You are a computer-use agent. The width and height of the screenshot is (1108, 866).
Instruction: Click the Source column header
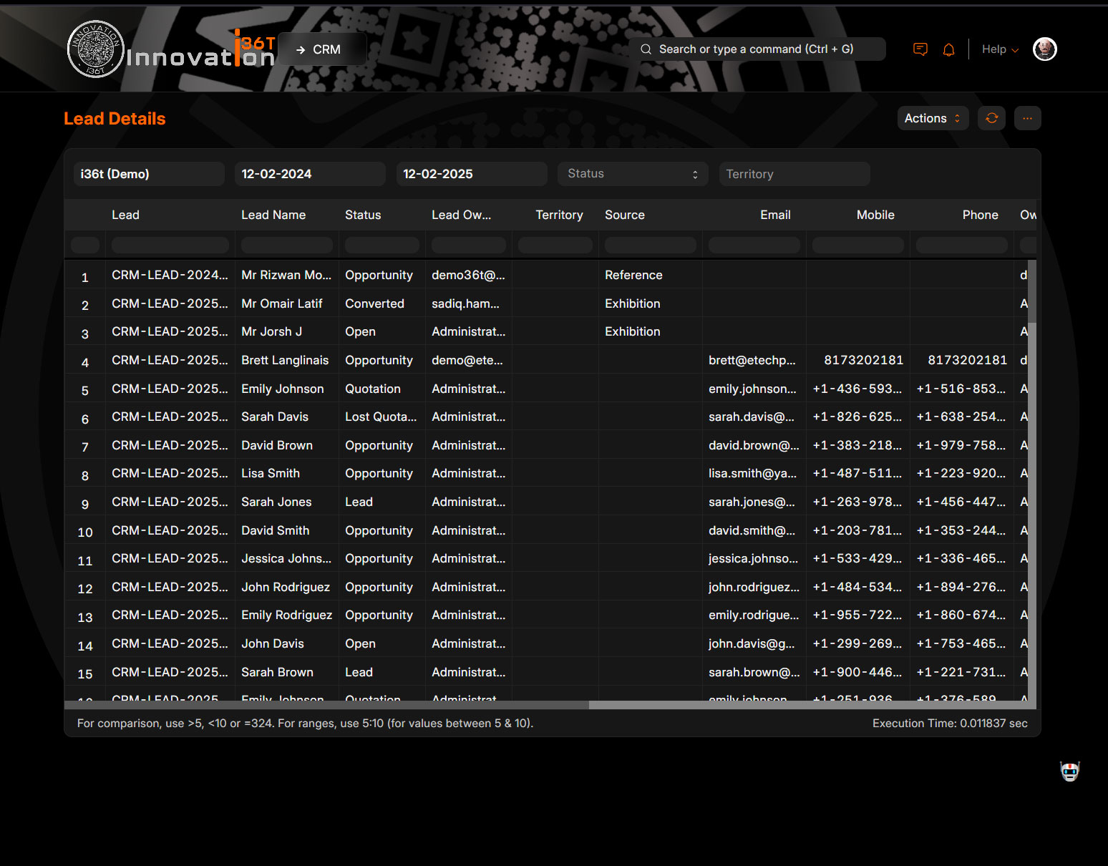624,215
